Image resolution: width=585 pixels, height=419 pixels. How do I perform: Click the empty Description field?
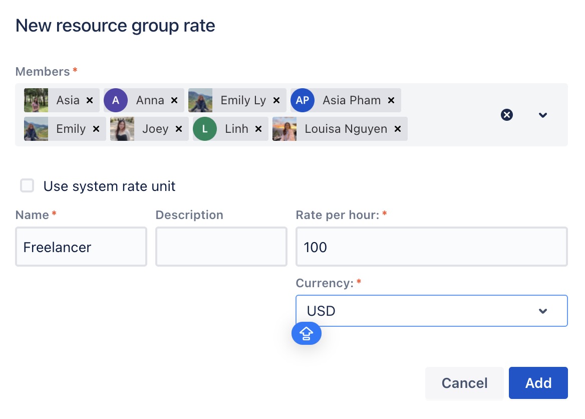point(221,247)
